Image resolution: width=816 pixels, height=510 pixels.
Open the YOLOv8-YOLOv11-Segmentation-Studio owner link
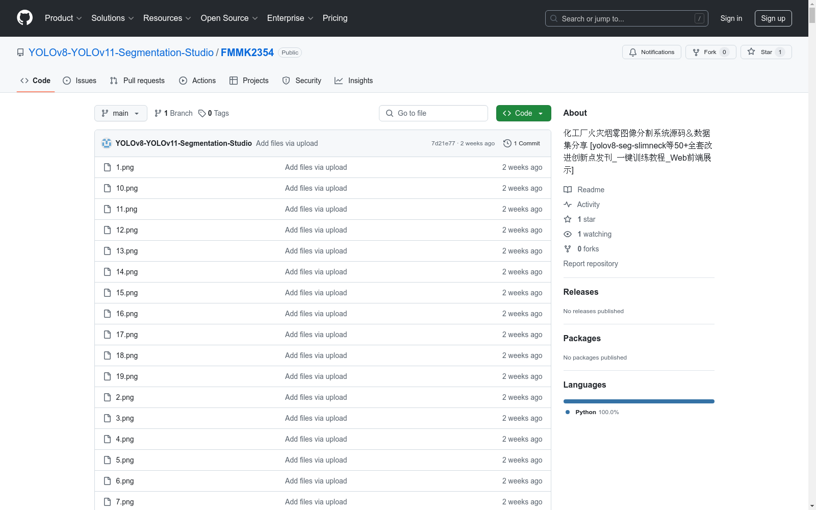pos(121,53)
